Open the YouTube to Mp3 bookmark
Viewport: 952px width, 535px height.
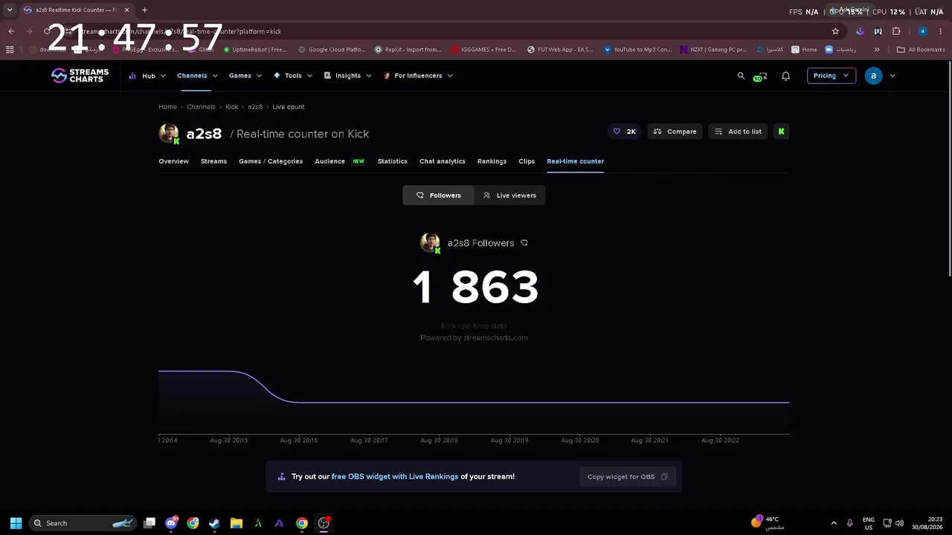[637, 50]
